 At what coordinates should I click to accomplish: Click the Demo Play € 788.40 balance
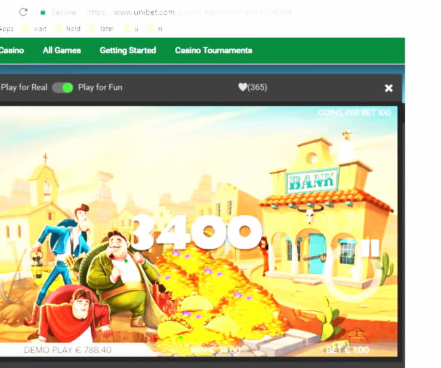[67, 350]
